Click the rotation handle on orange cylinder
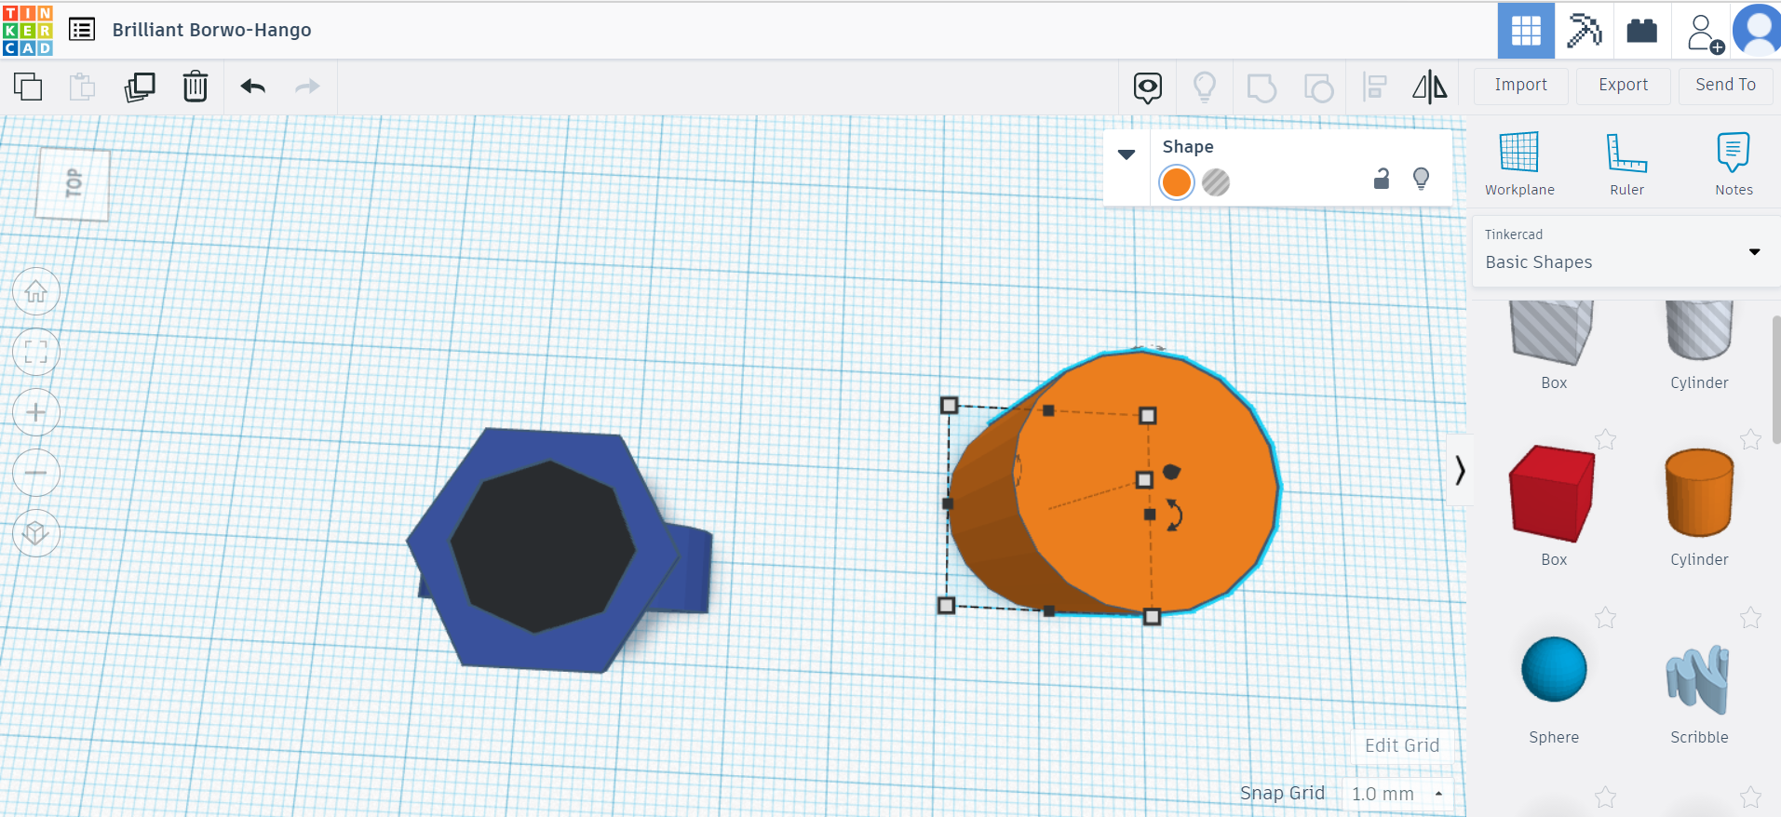This screenshot has width=1781, height=817. (x=1174, y=515)
